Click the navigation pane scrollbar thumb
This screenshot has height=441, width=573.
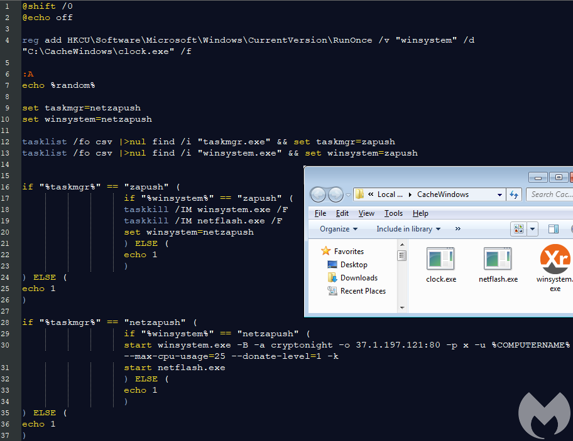402,256
